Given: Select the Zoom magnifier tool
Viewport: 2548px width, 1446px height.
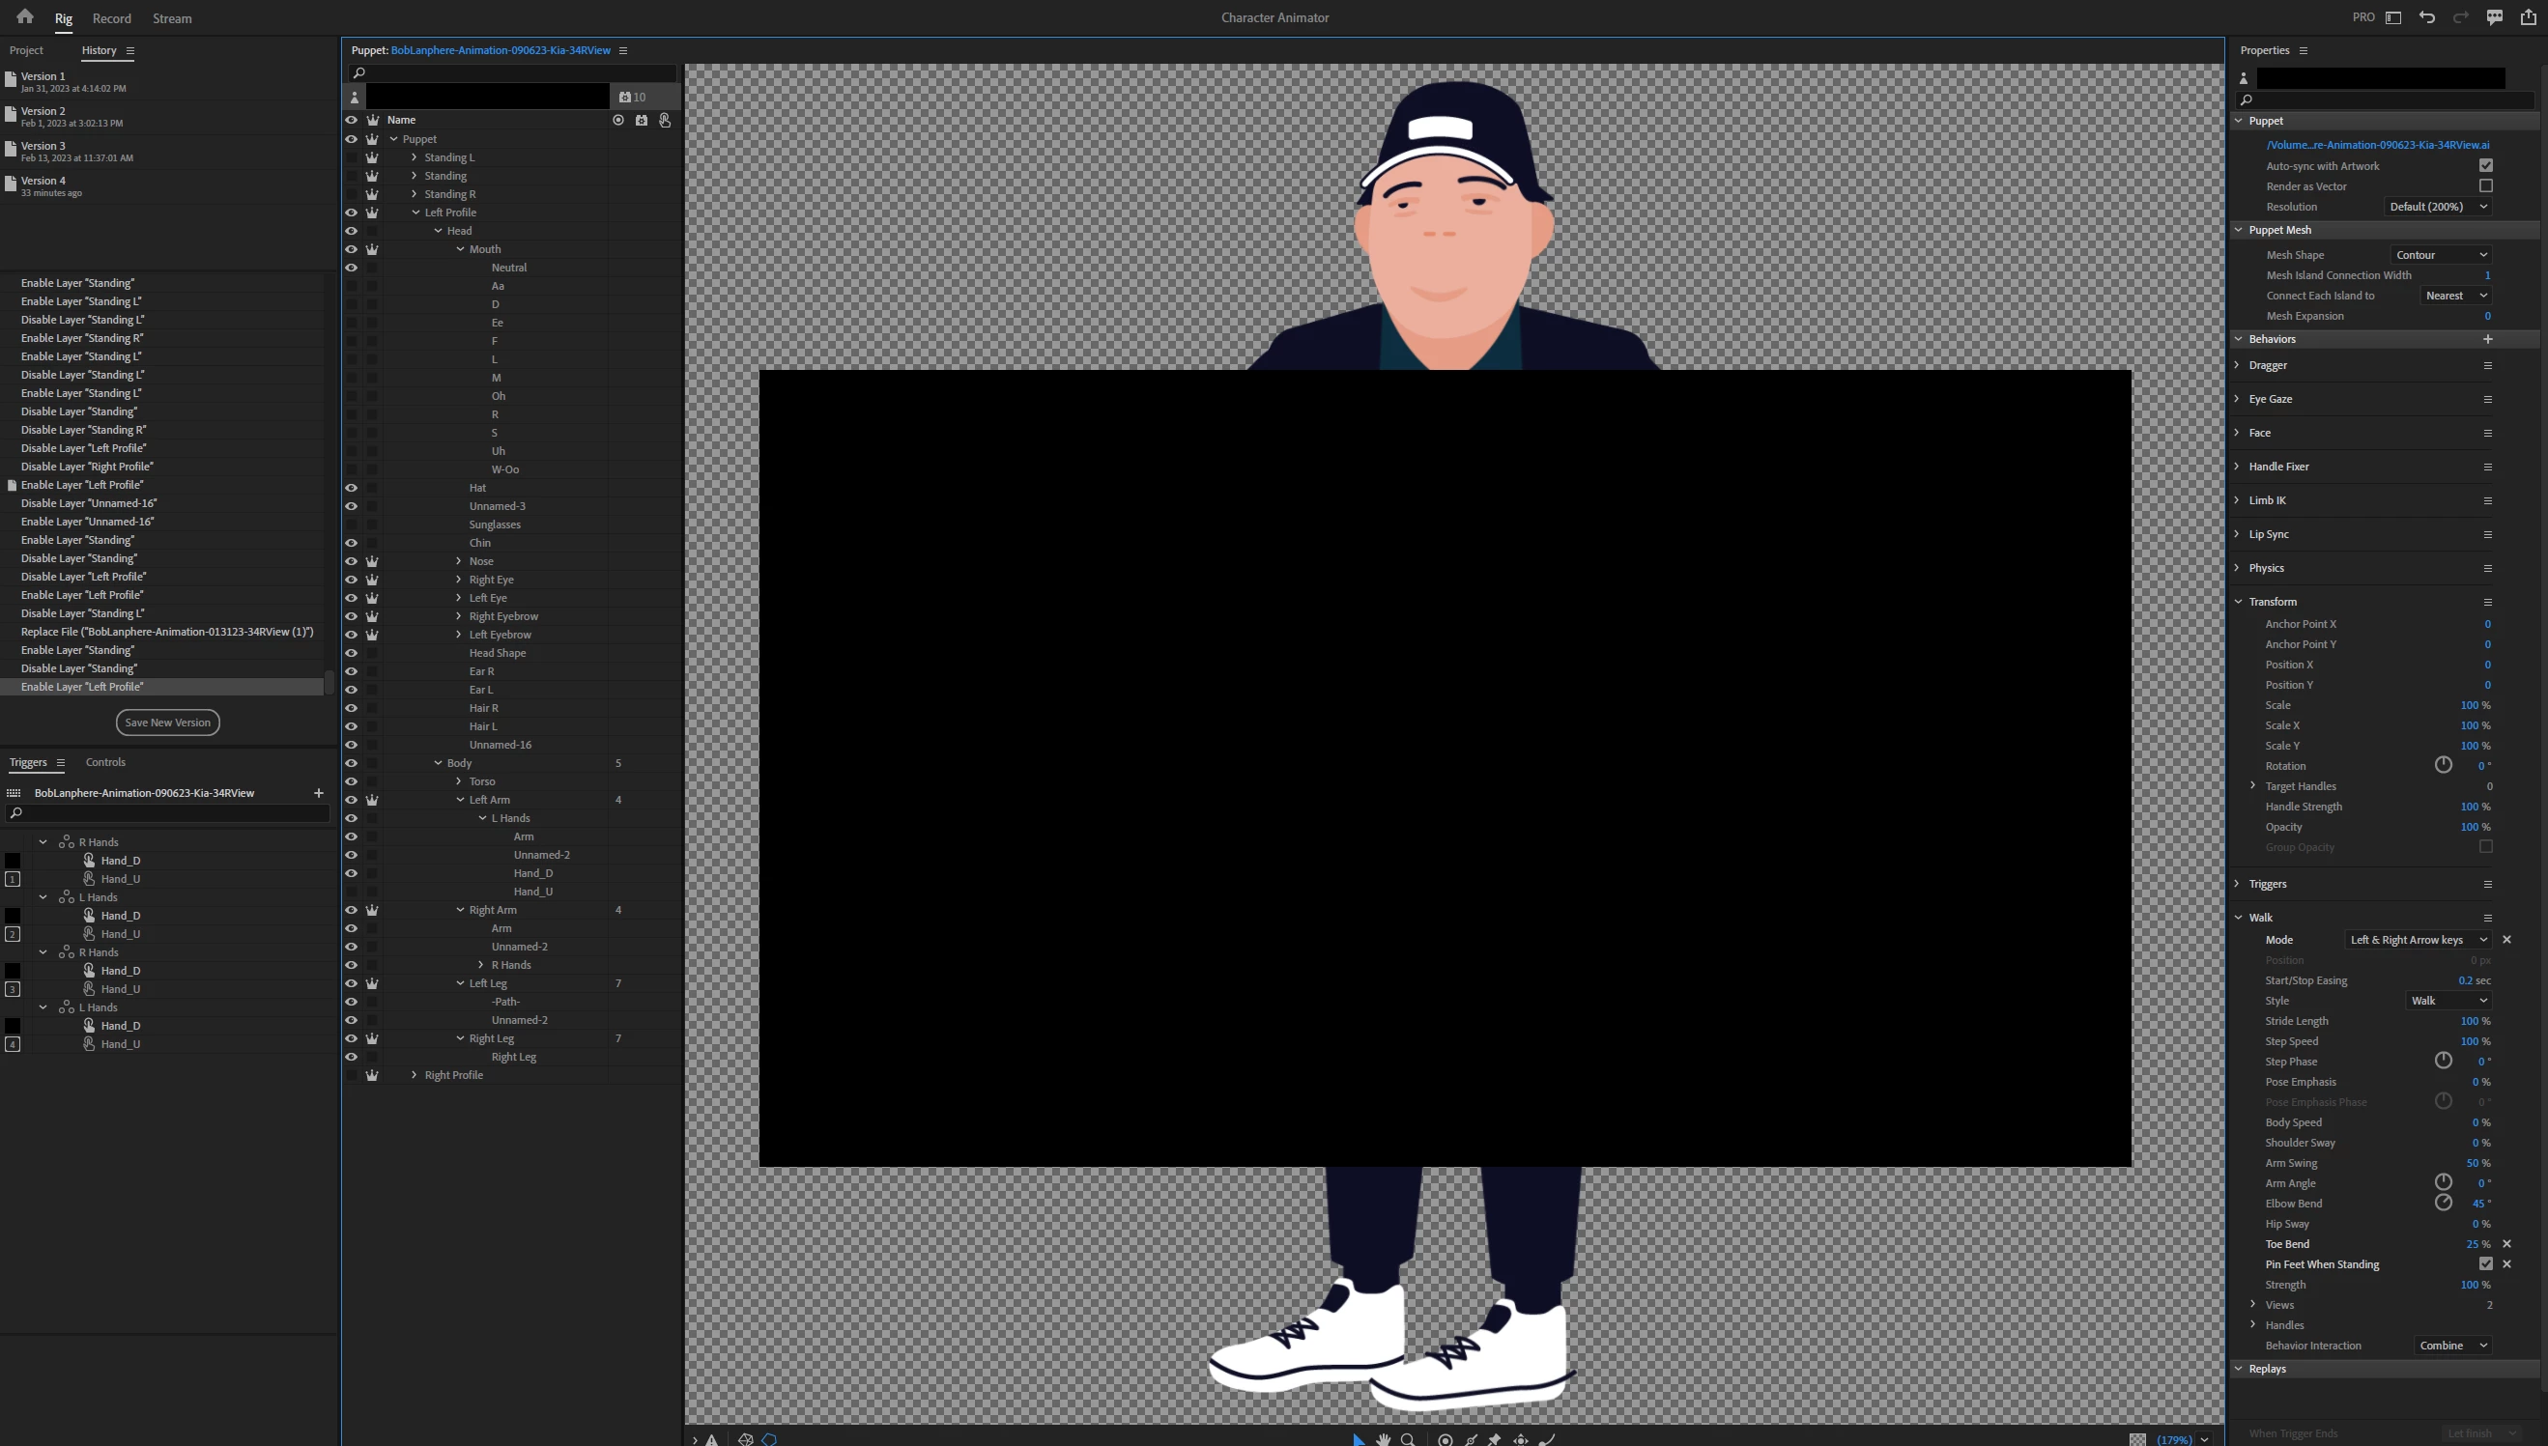Looking at the screenshot, I should click(x=1408, y=1439).
